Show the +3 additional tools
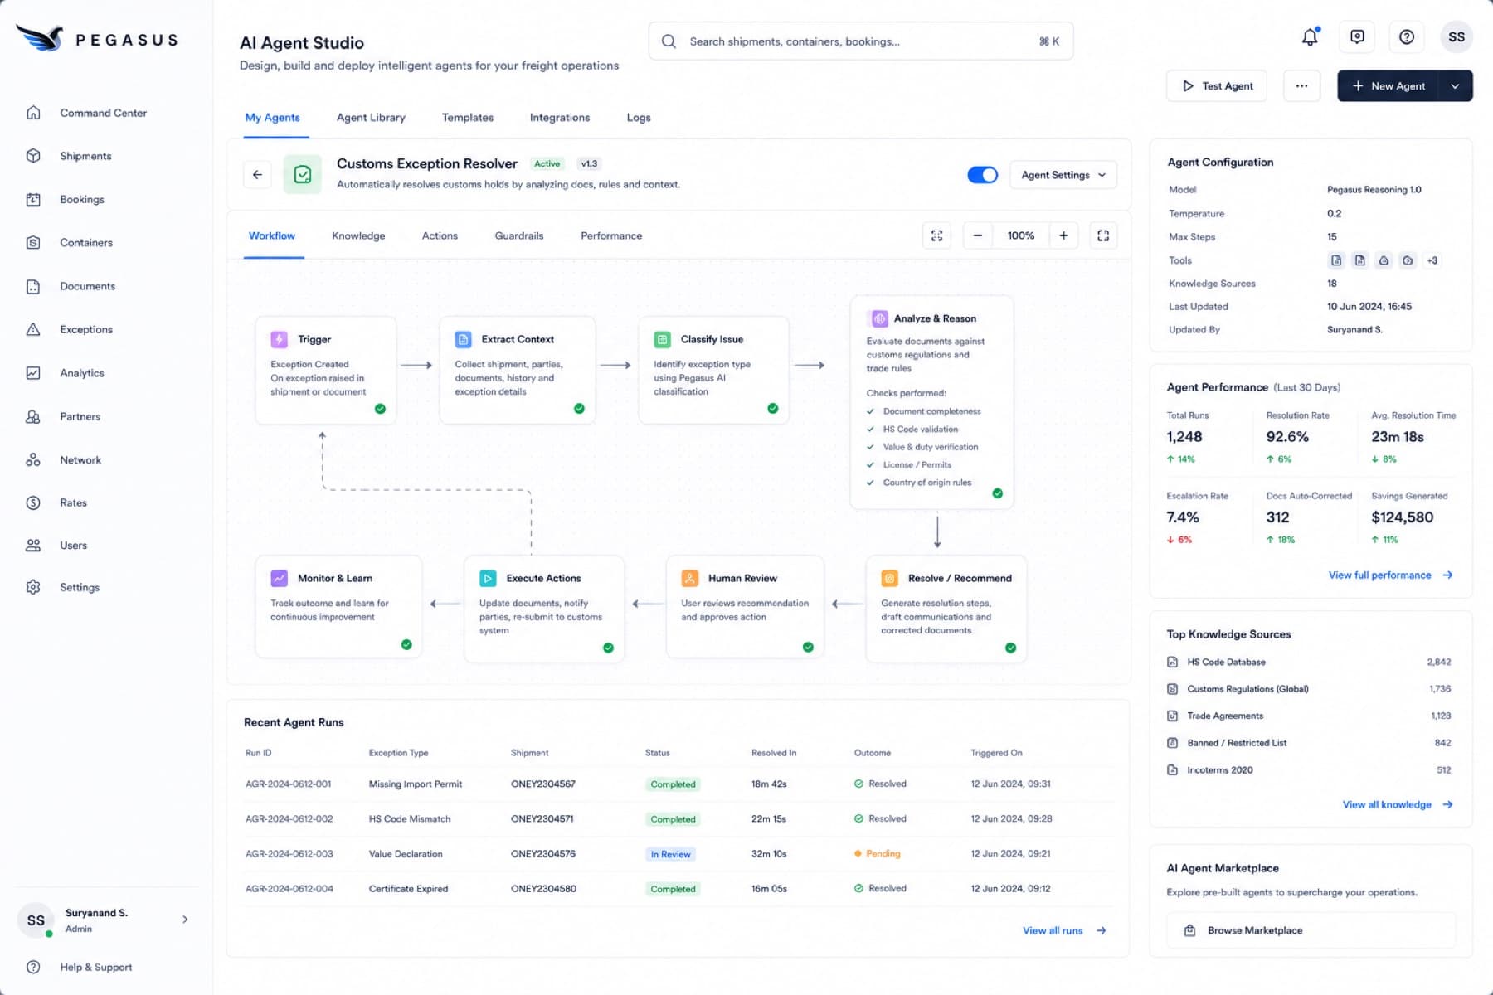 coord(1432,260)
